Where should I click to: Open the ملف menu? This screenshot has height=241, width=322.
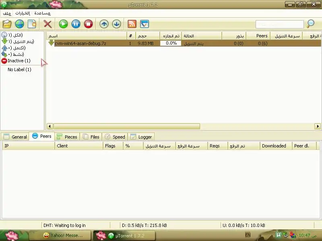[7, 13]
